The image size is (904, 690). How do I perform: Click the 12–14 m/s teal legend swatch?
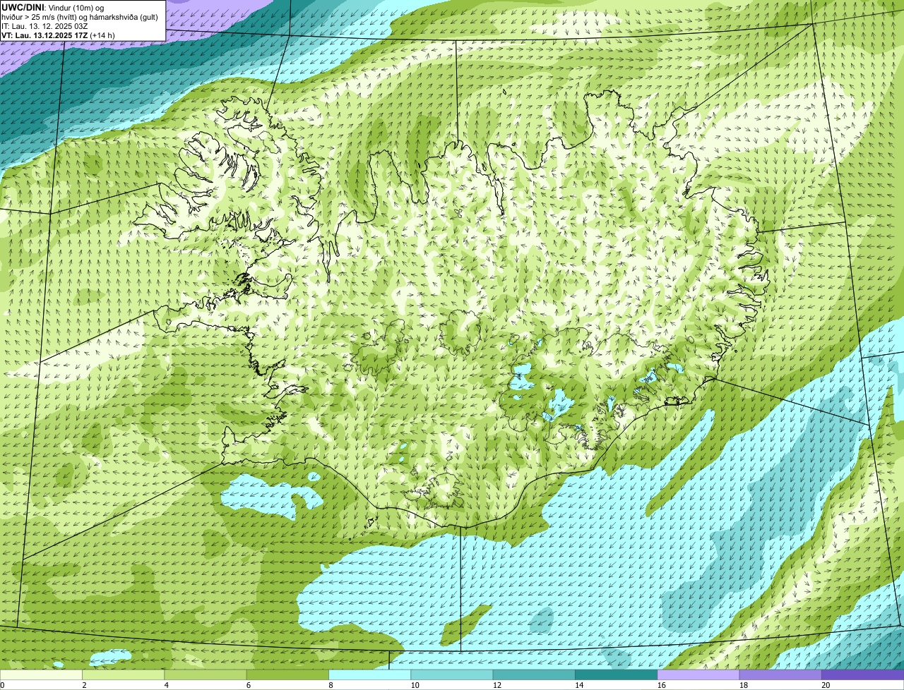[534, 674]
